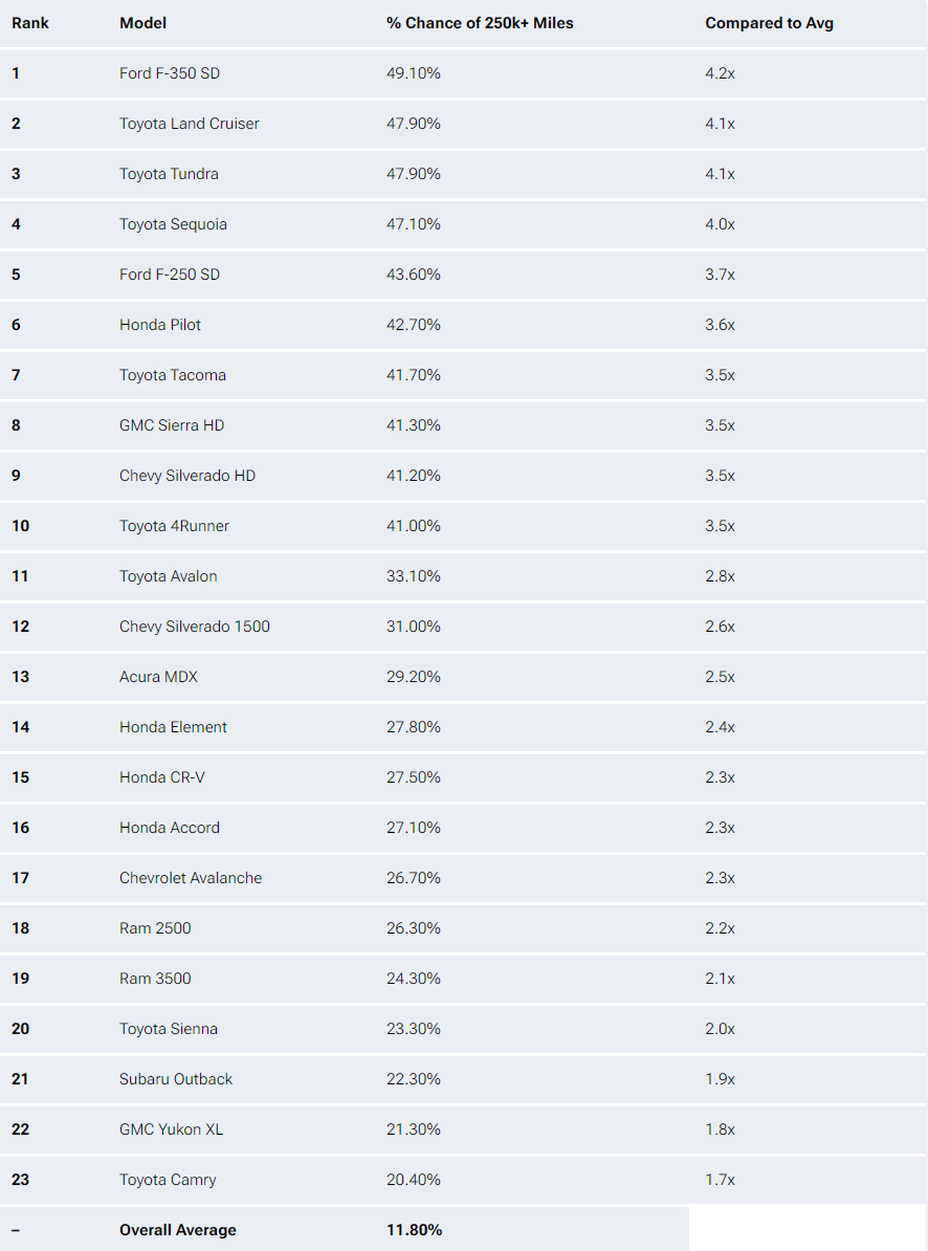Click the Subaru Outback entry
The image size is (928, 1251).
tap(176, 1079)
